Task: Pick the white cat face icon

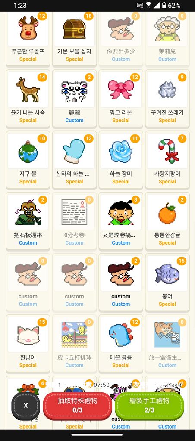Action: click(28, 335)
